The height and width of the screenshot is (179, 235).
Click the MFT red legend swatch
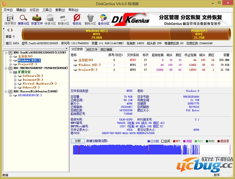(x=174, y=141)
